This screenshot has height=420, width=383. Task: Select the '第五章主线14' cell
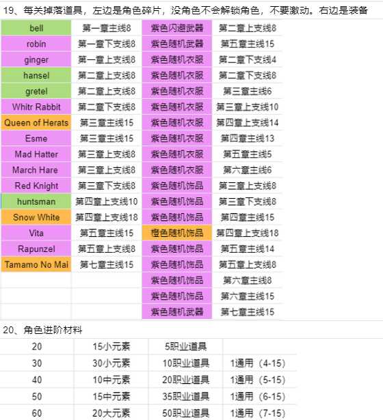248,249
